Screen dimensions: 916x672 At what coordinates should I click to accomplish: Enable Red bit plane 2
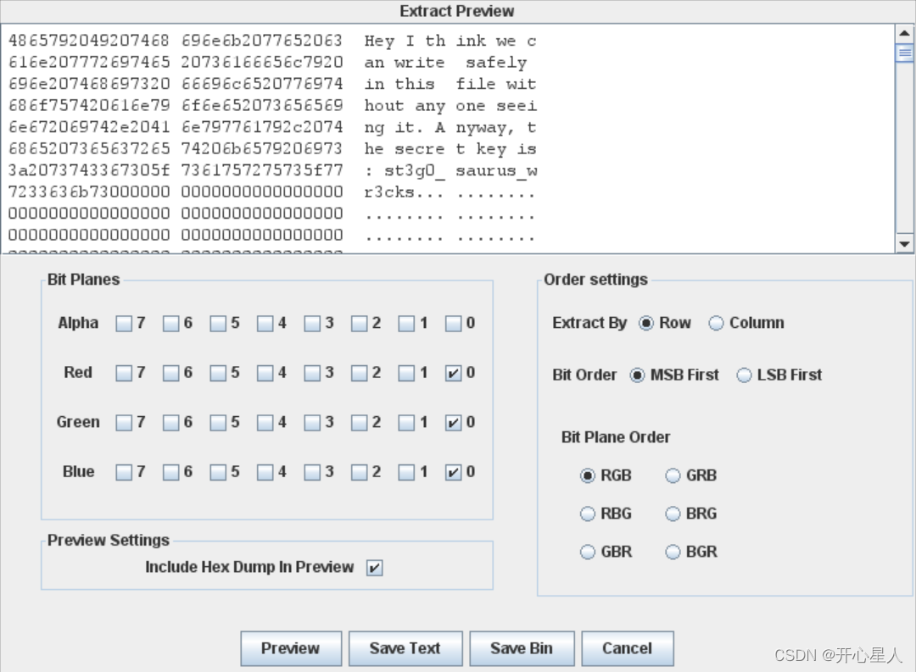[x=360, y=373]
